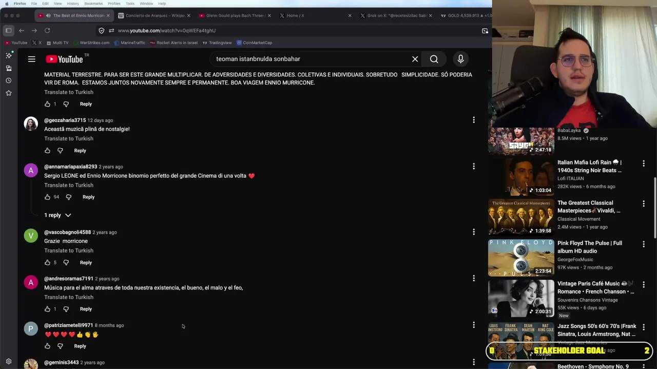Image resolution: width=657 pixels, height=369 pixels.
Task: Open menu for Pink Floyd Pulse video
Action: 644,244
